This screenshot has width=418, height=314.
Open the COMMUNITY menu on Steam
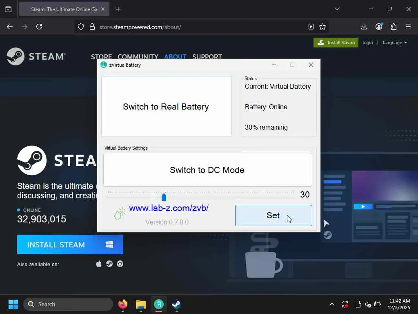coord(138,56)
